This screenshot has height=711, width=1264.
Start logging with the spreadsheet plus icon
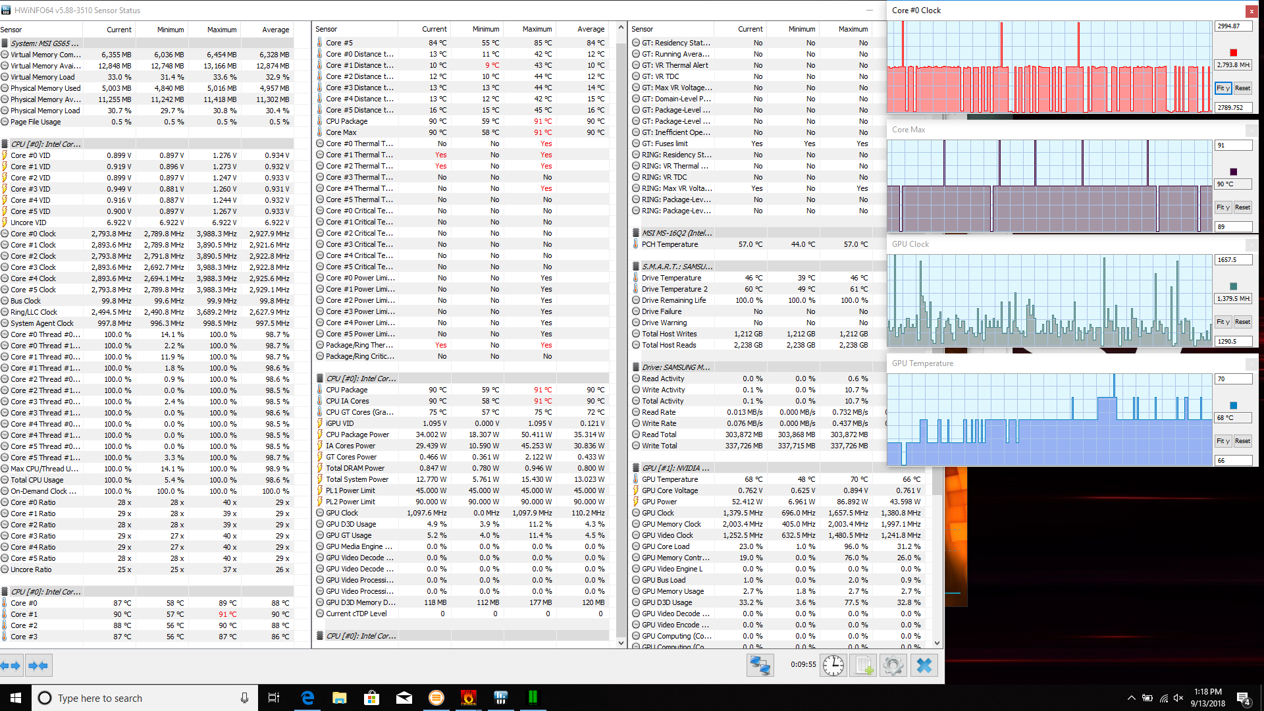[862, 666]
